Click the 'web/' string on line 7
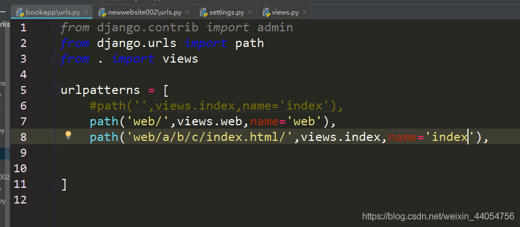 [x=148, y=122]
